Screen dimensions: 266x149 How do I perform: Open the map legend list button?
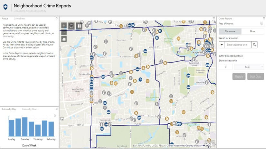pos(71,26)
